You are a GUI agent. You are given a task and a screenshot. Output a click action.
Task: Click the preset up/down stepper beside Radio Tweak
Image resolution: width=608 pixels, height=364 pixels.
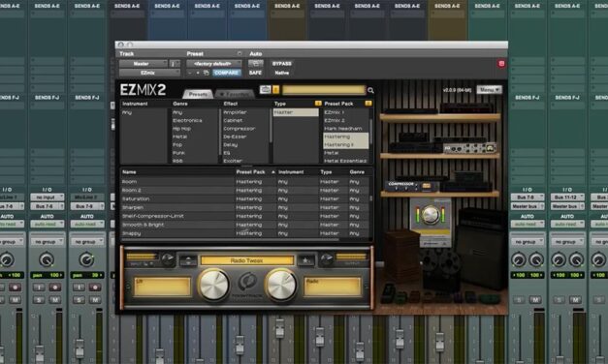click(x=188, y=260)
